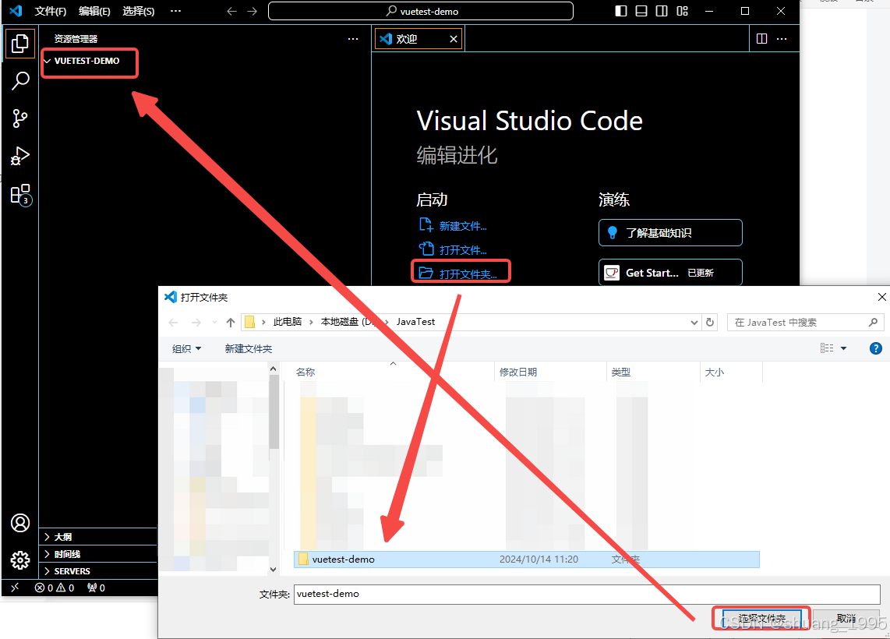Image resolution: width=890 pixels, height=639 pixels.
Task: Change the view layout icon in dialog
Action: tap(827, 348)
